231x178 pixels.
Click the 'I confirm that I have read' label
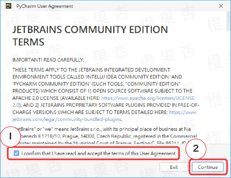pos(98,153)
